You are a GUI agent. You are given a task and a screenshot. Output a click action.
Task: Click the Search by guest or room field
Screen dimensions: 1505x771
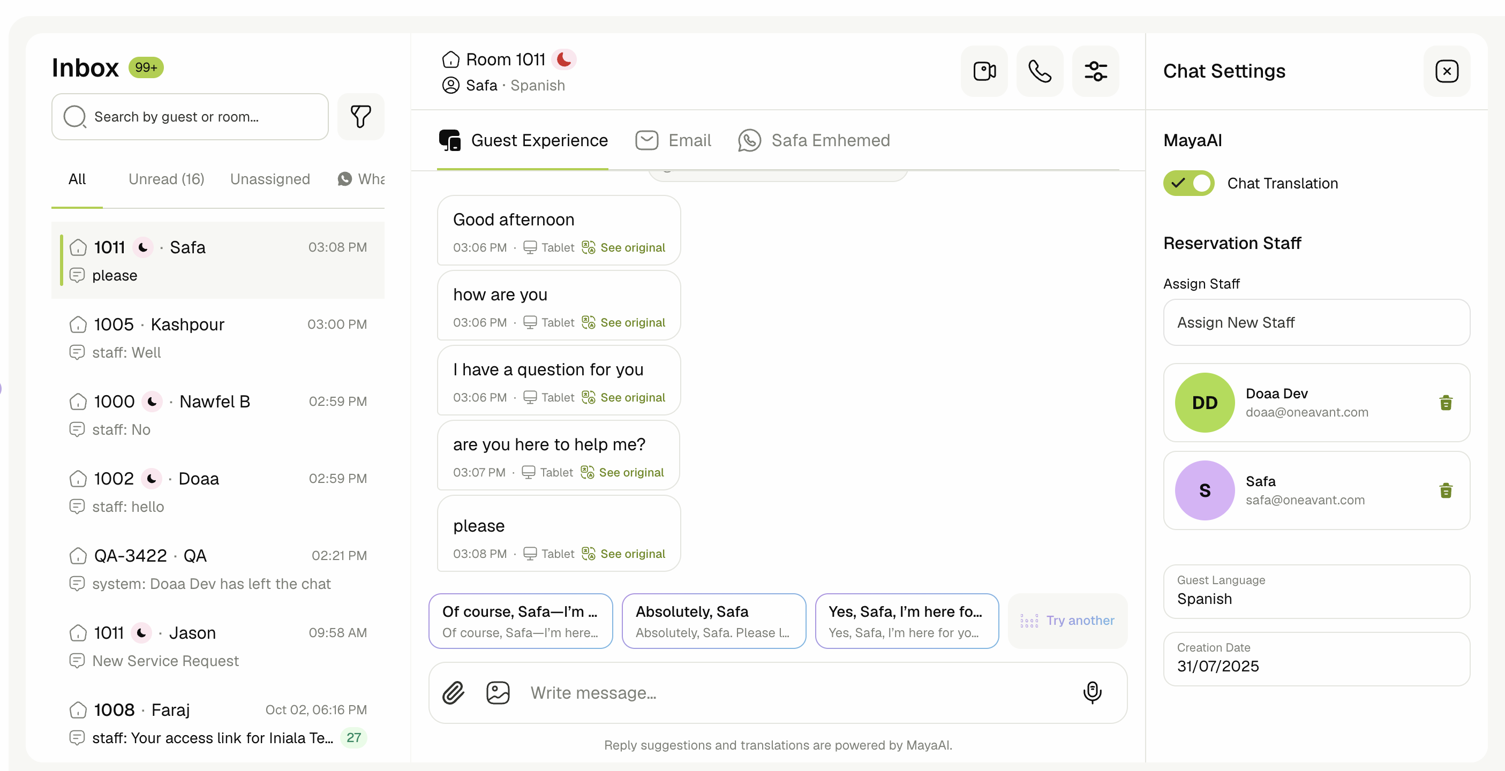190,117
